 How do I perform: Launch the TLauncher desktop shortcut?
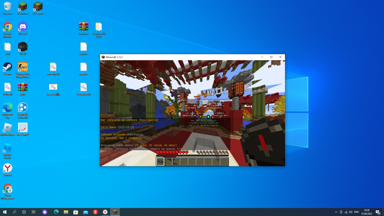point(23,8)
